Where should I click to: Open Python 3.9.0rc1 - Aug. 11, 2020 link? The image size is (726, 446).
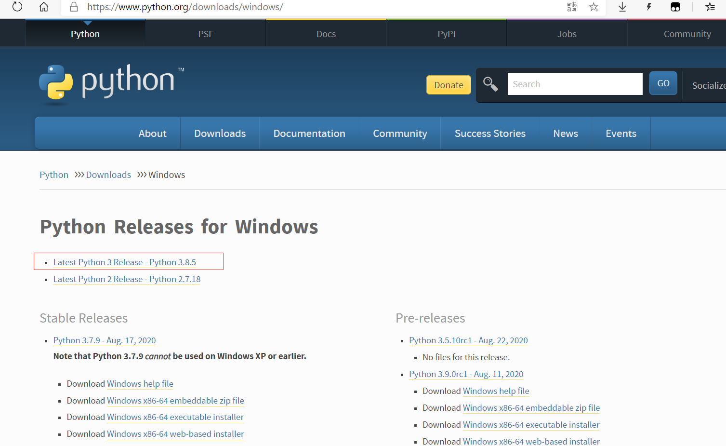coord(466,374)
